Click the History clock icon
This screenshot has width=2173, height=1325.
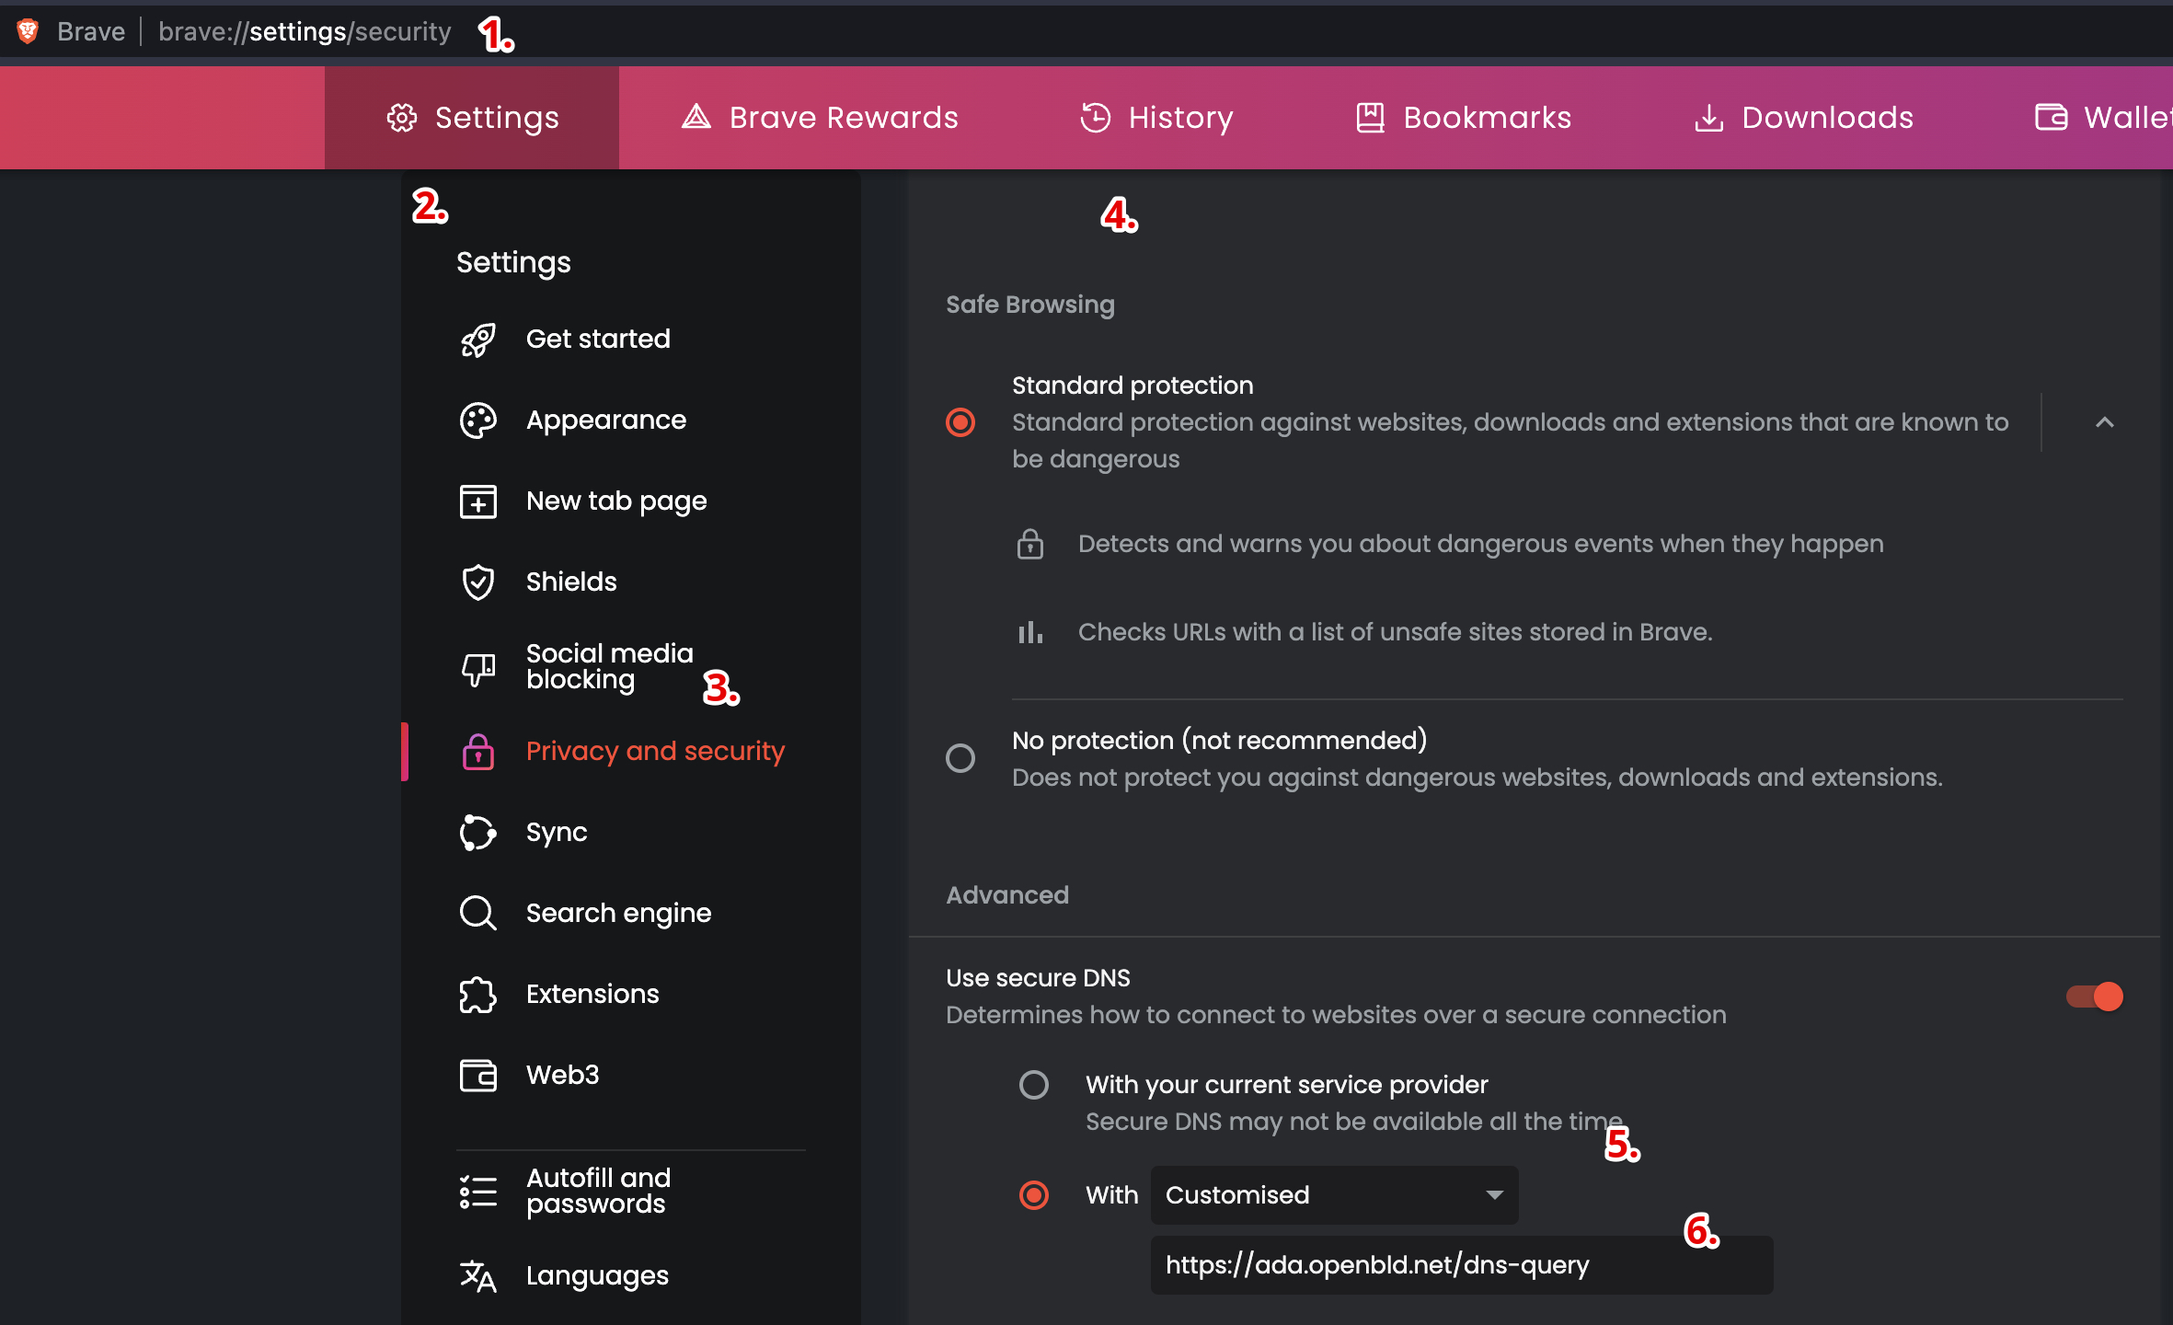(1096, 118)
